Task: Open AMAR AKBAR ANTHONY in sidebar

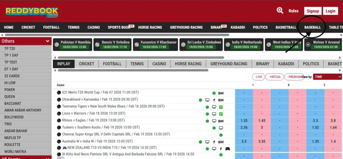Action: point(26,110)
